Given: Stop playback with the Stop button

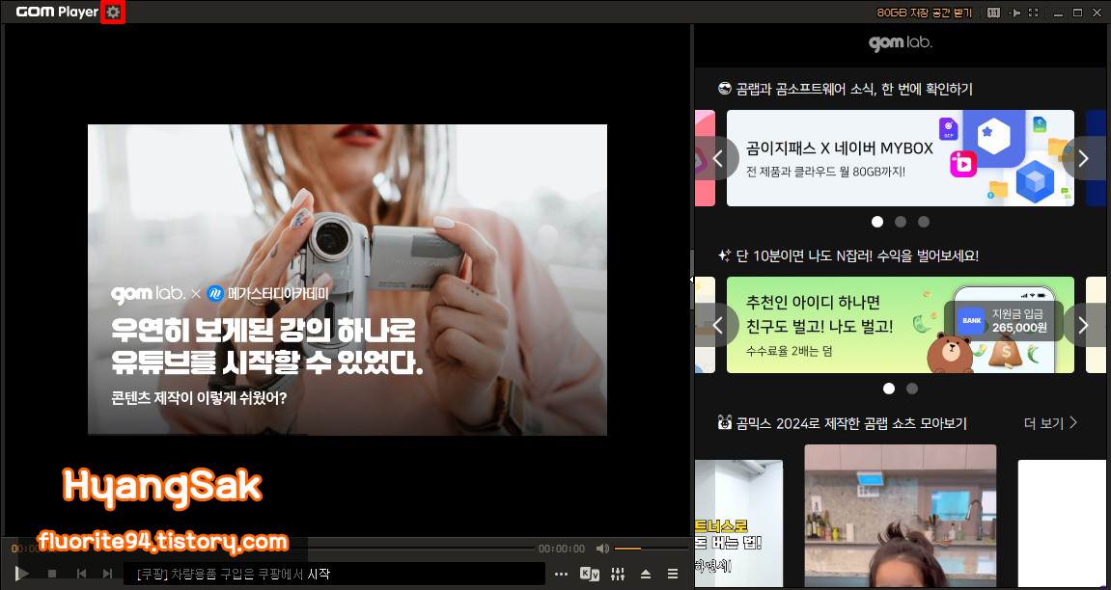Looking at the screenshot, I should [52, 574].
